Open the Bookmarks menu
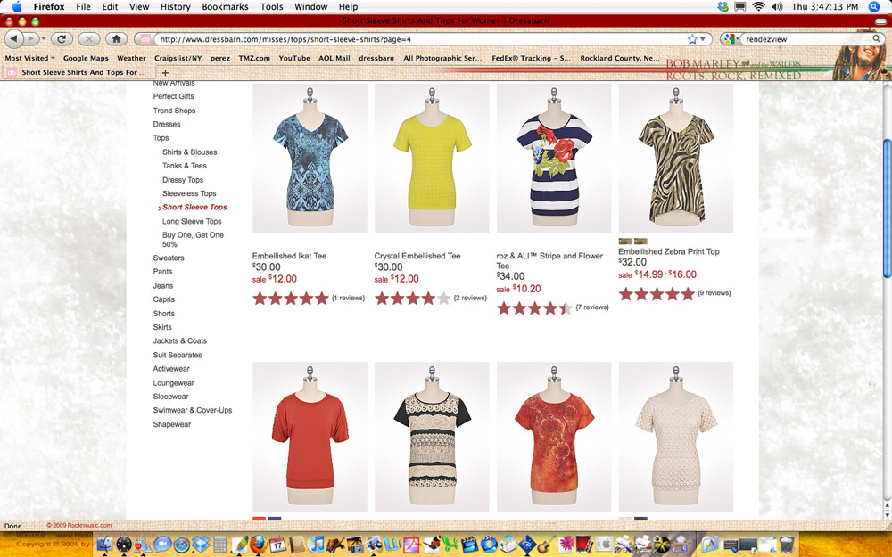This screenshot has width=892, height=557. 226,7
